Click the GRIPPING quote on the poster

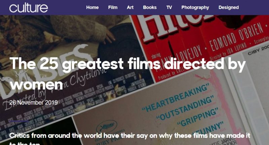pyautogui.click(x=198, y=117)
